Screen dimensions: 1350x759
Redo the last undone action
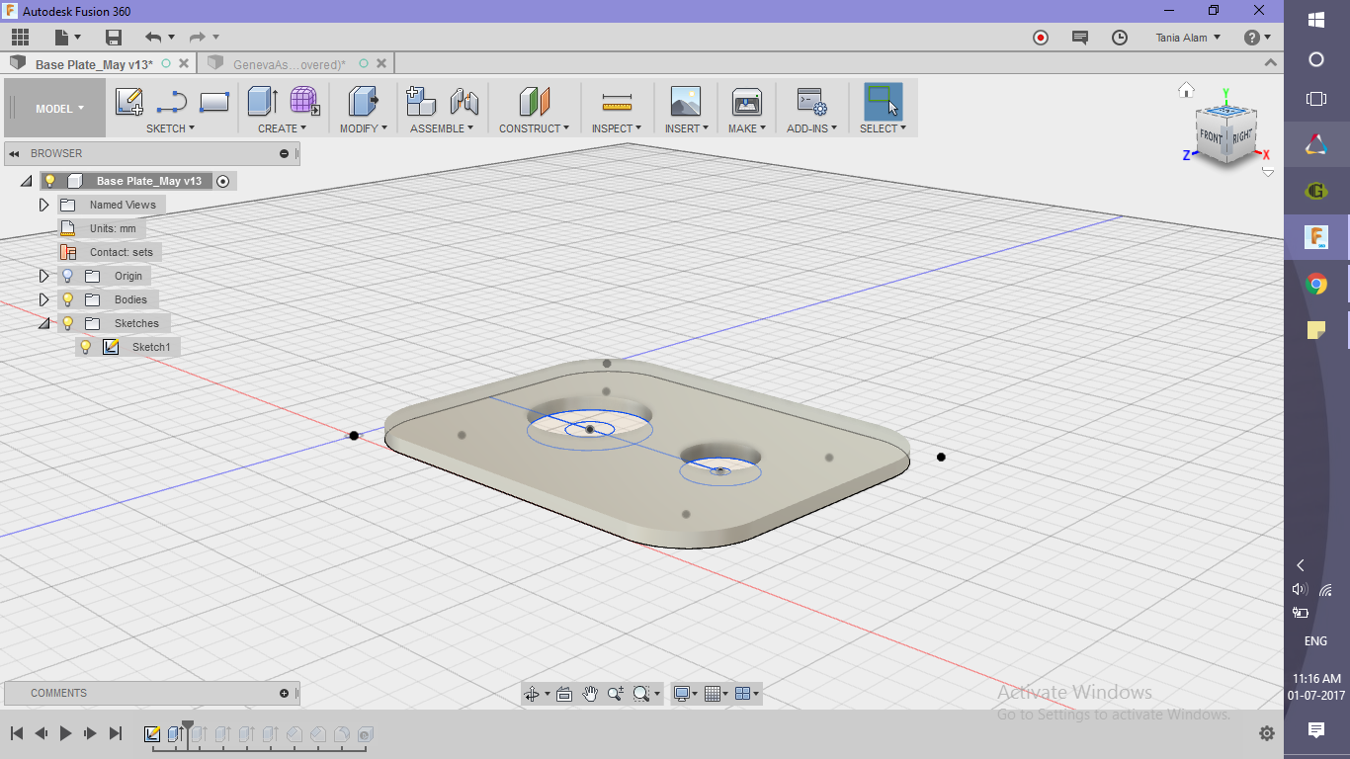[198, 38]
